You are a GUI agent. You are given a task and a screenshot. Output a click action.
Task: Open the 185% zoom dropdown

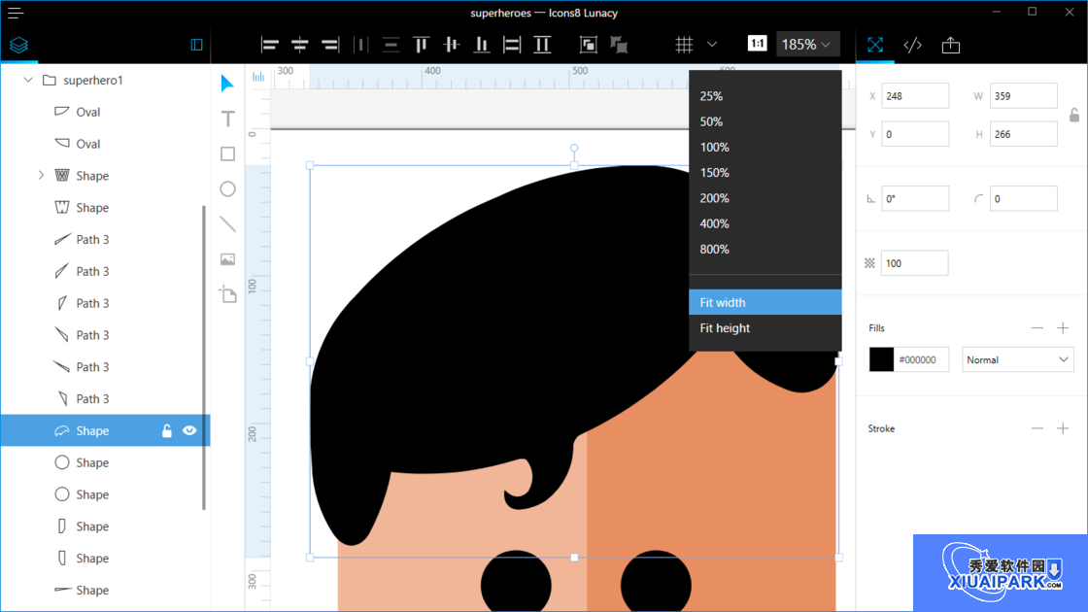click(806, 45)
